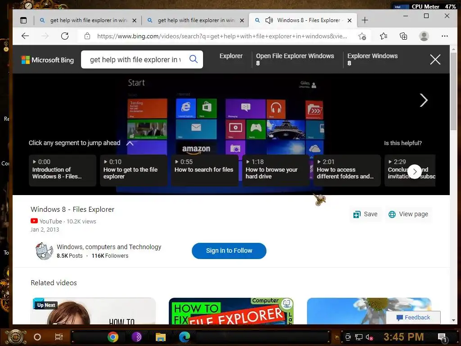Open the Windows, computers and Technology channel

(109, 247)
